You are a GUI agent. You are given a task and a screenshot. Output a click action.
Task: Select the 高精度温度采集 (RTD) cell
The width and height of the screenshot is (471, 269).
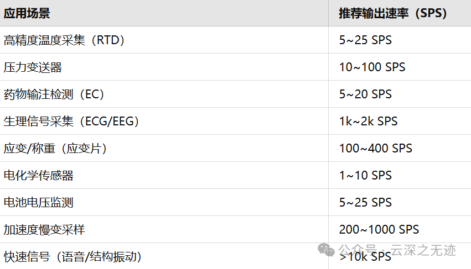point(164,40)
